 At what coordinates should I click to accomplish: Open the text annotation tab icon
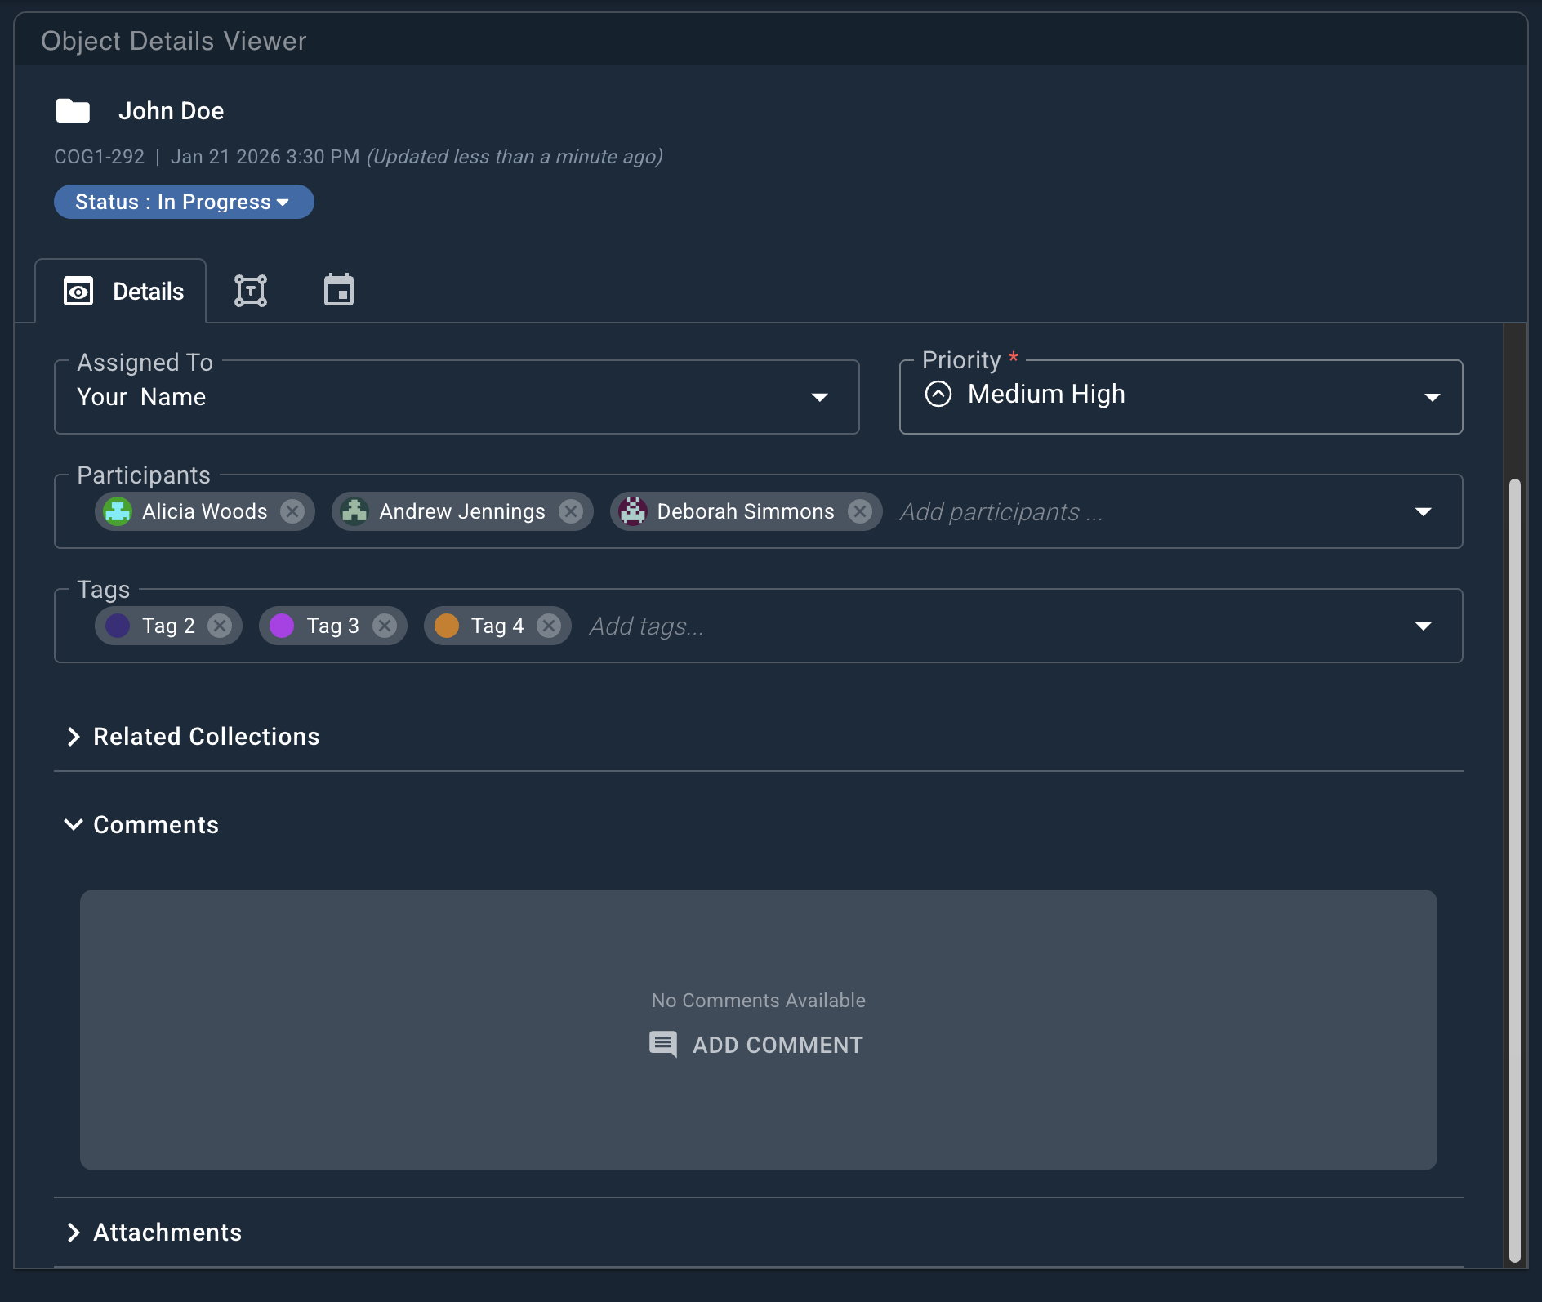250,290
